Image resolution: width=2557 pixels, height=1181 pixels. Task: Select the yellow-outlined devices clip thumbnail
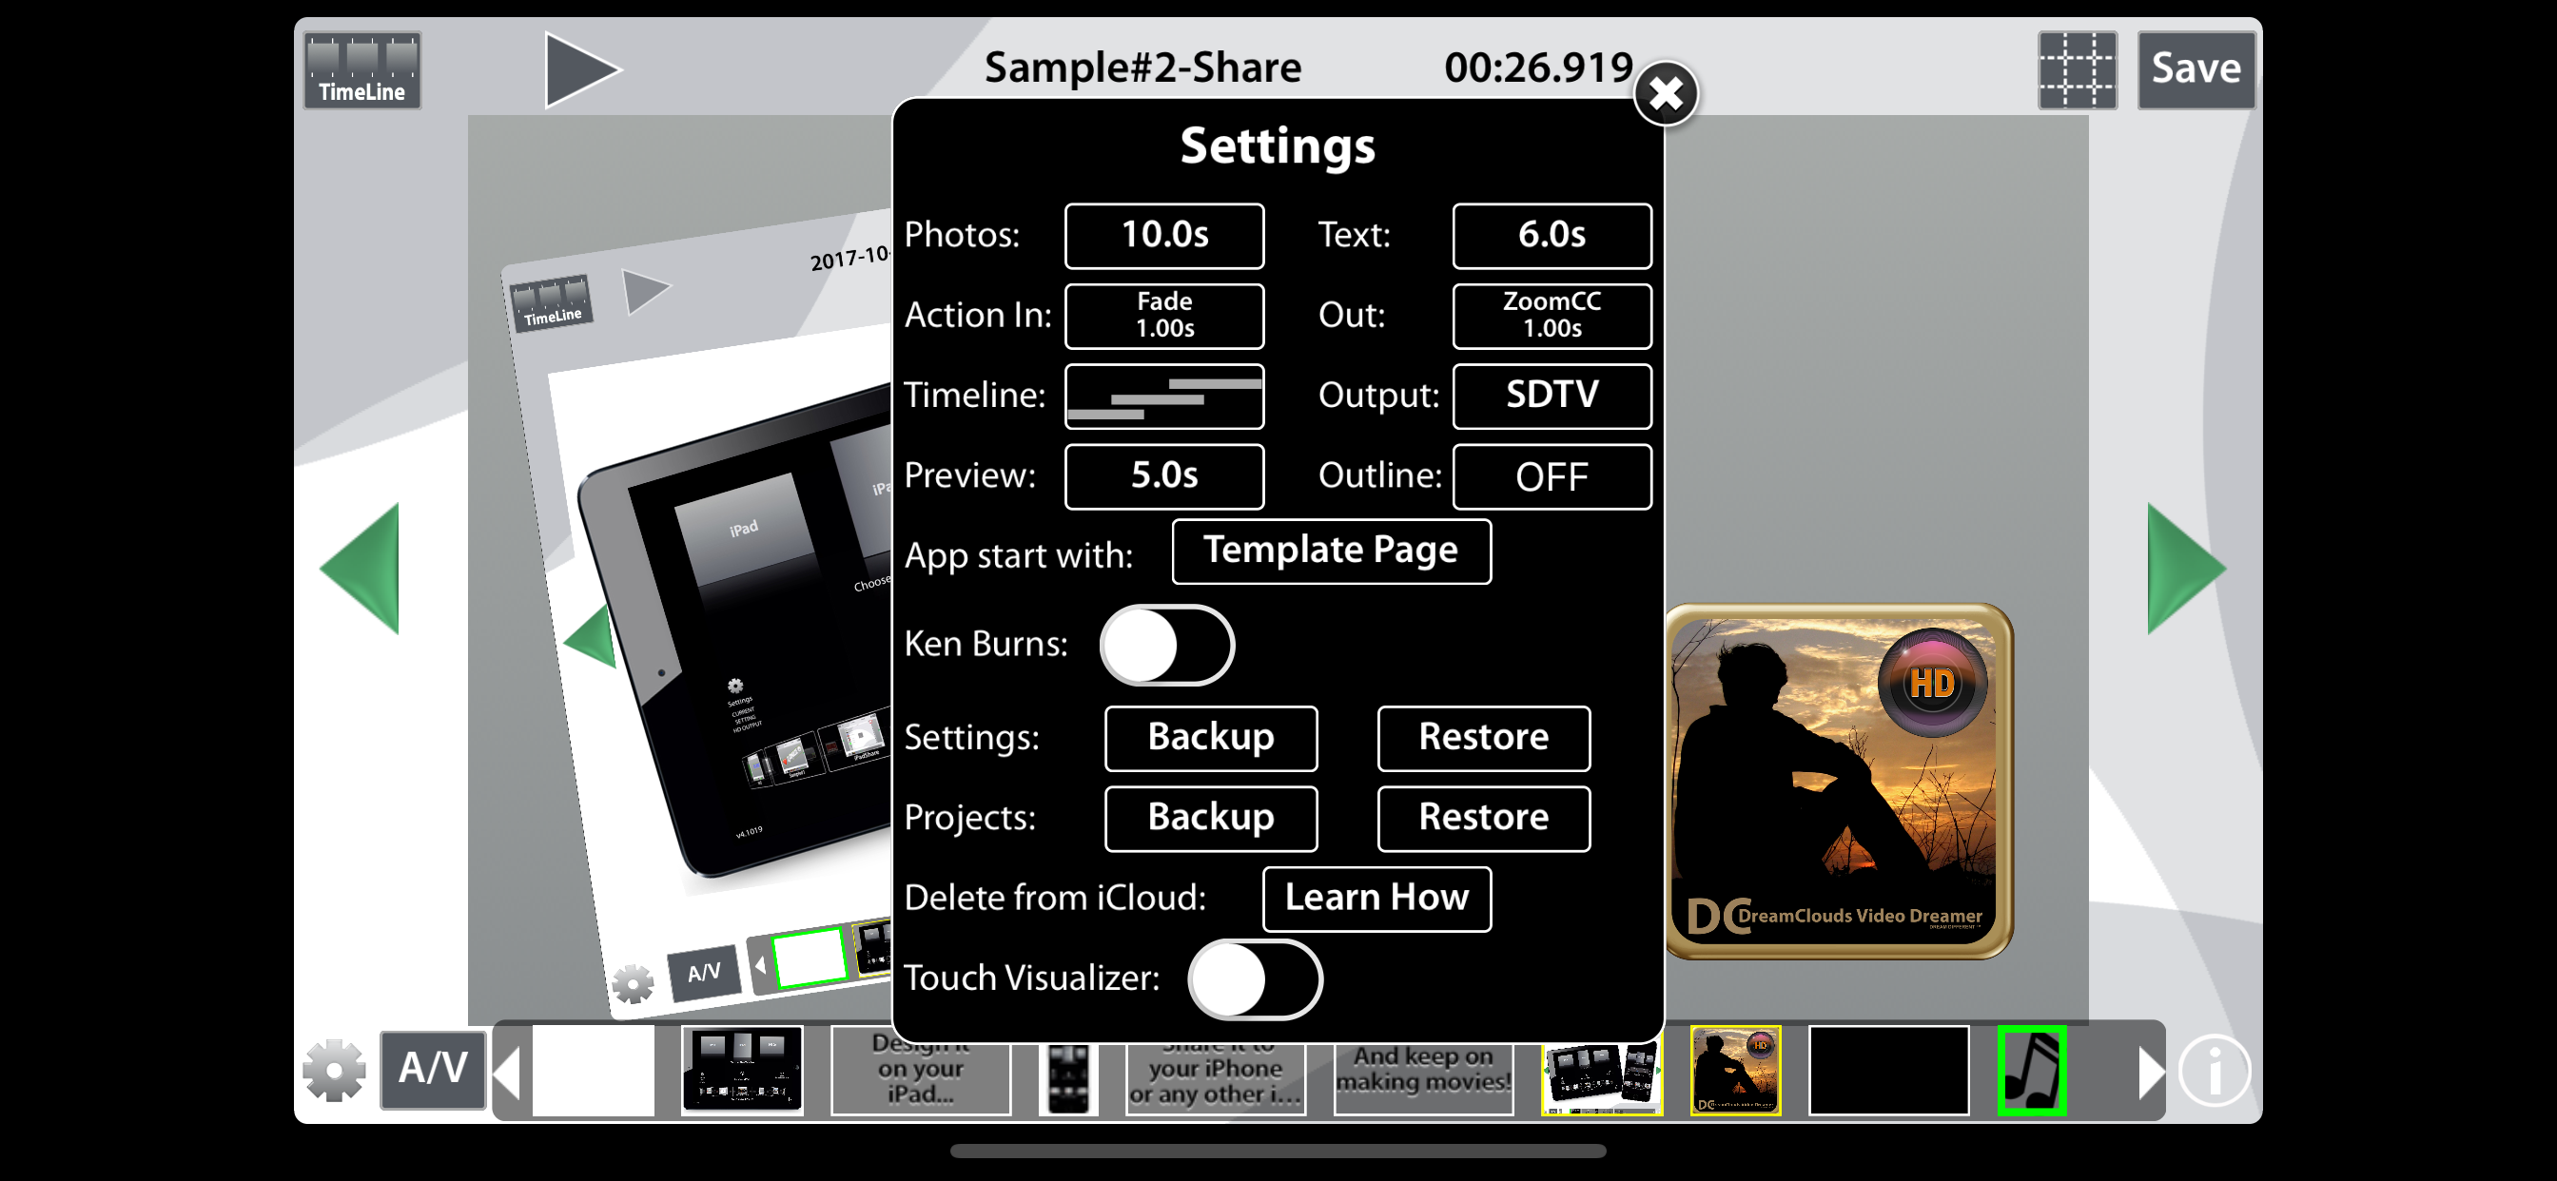1602,1076
